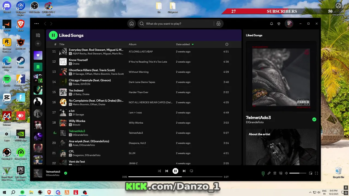
Task: Toggle repeat mode
Action: (191, 171)
